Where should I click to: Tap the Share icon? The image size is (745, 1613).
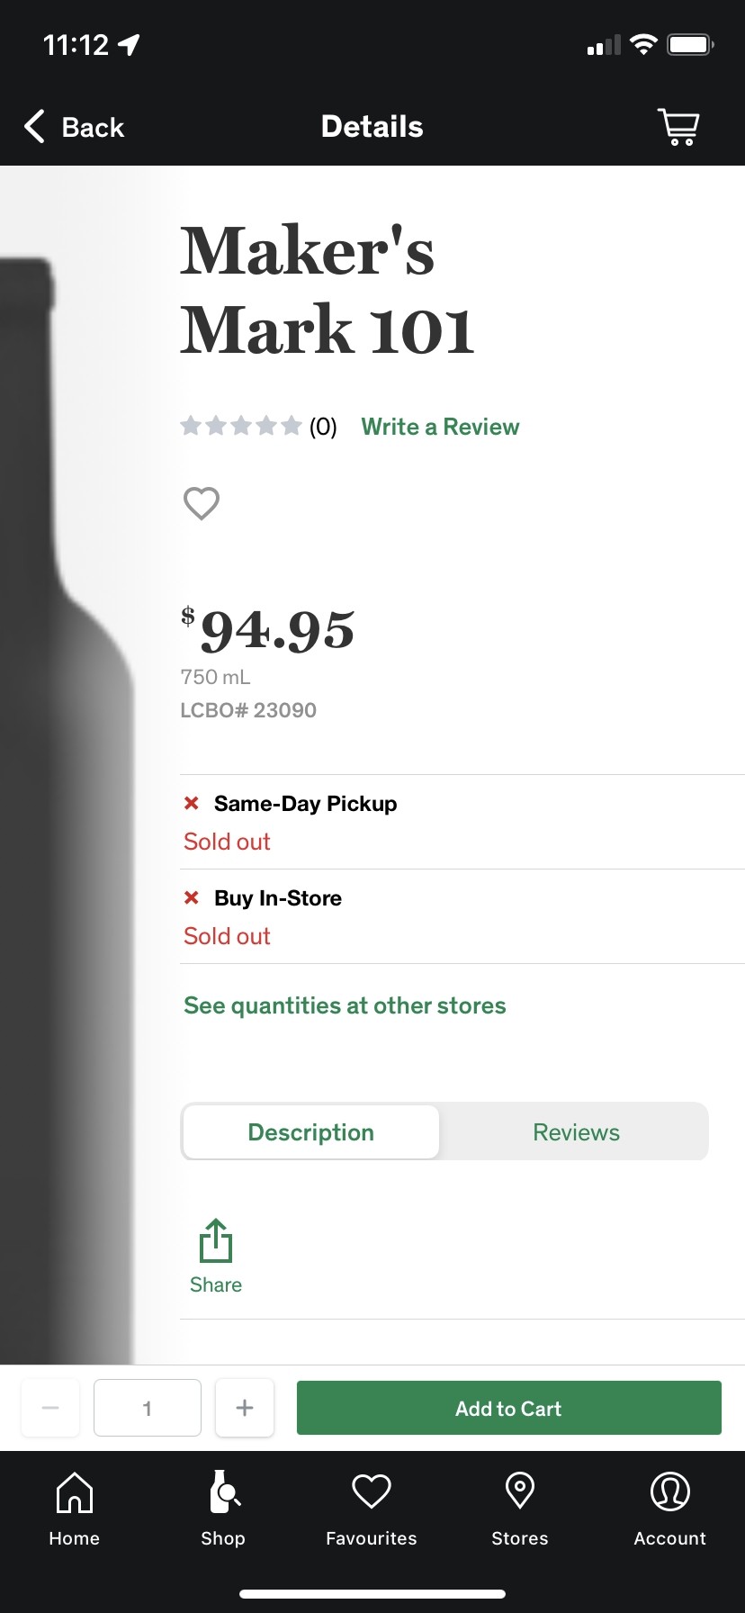click(216, 1243)
